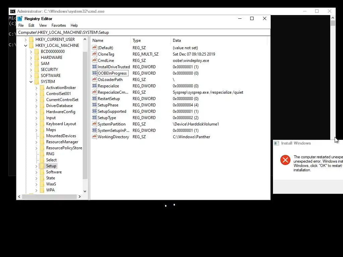Open the File menu
The image size is (343, 257).
21,25
